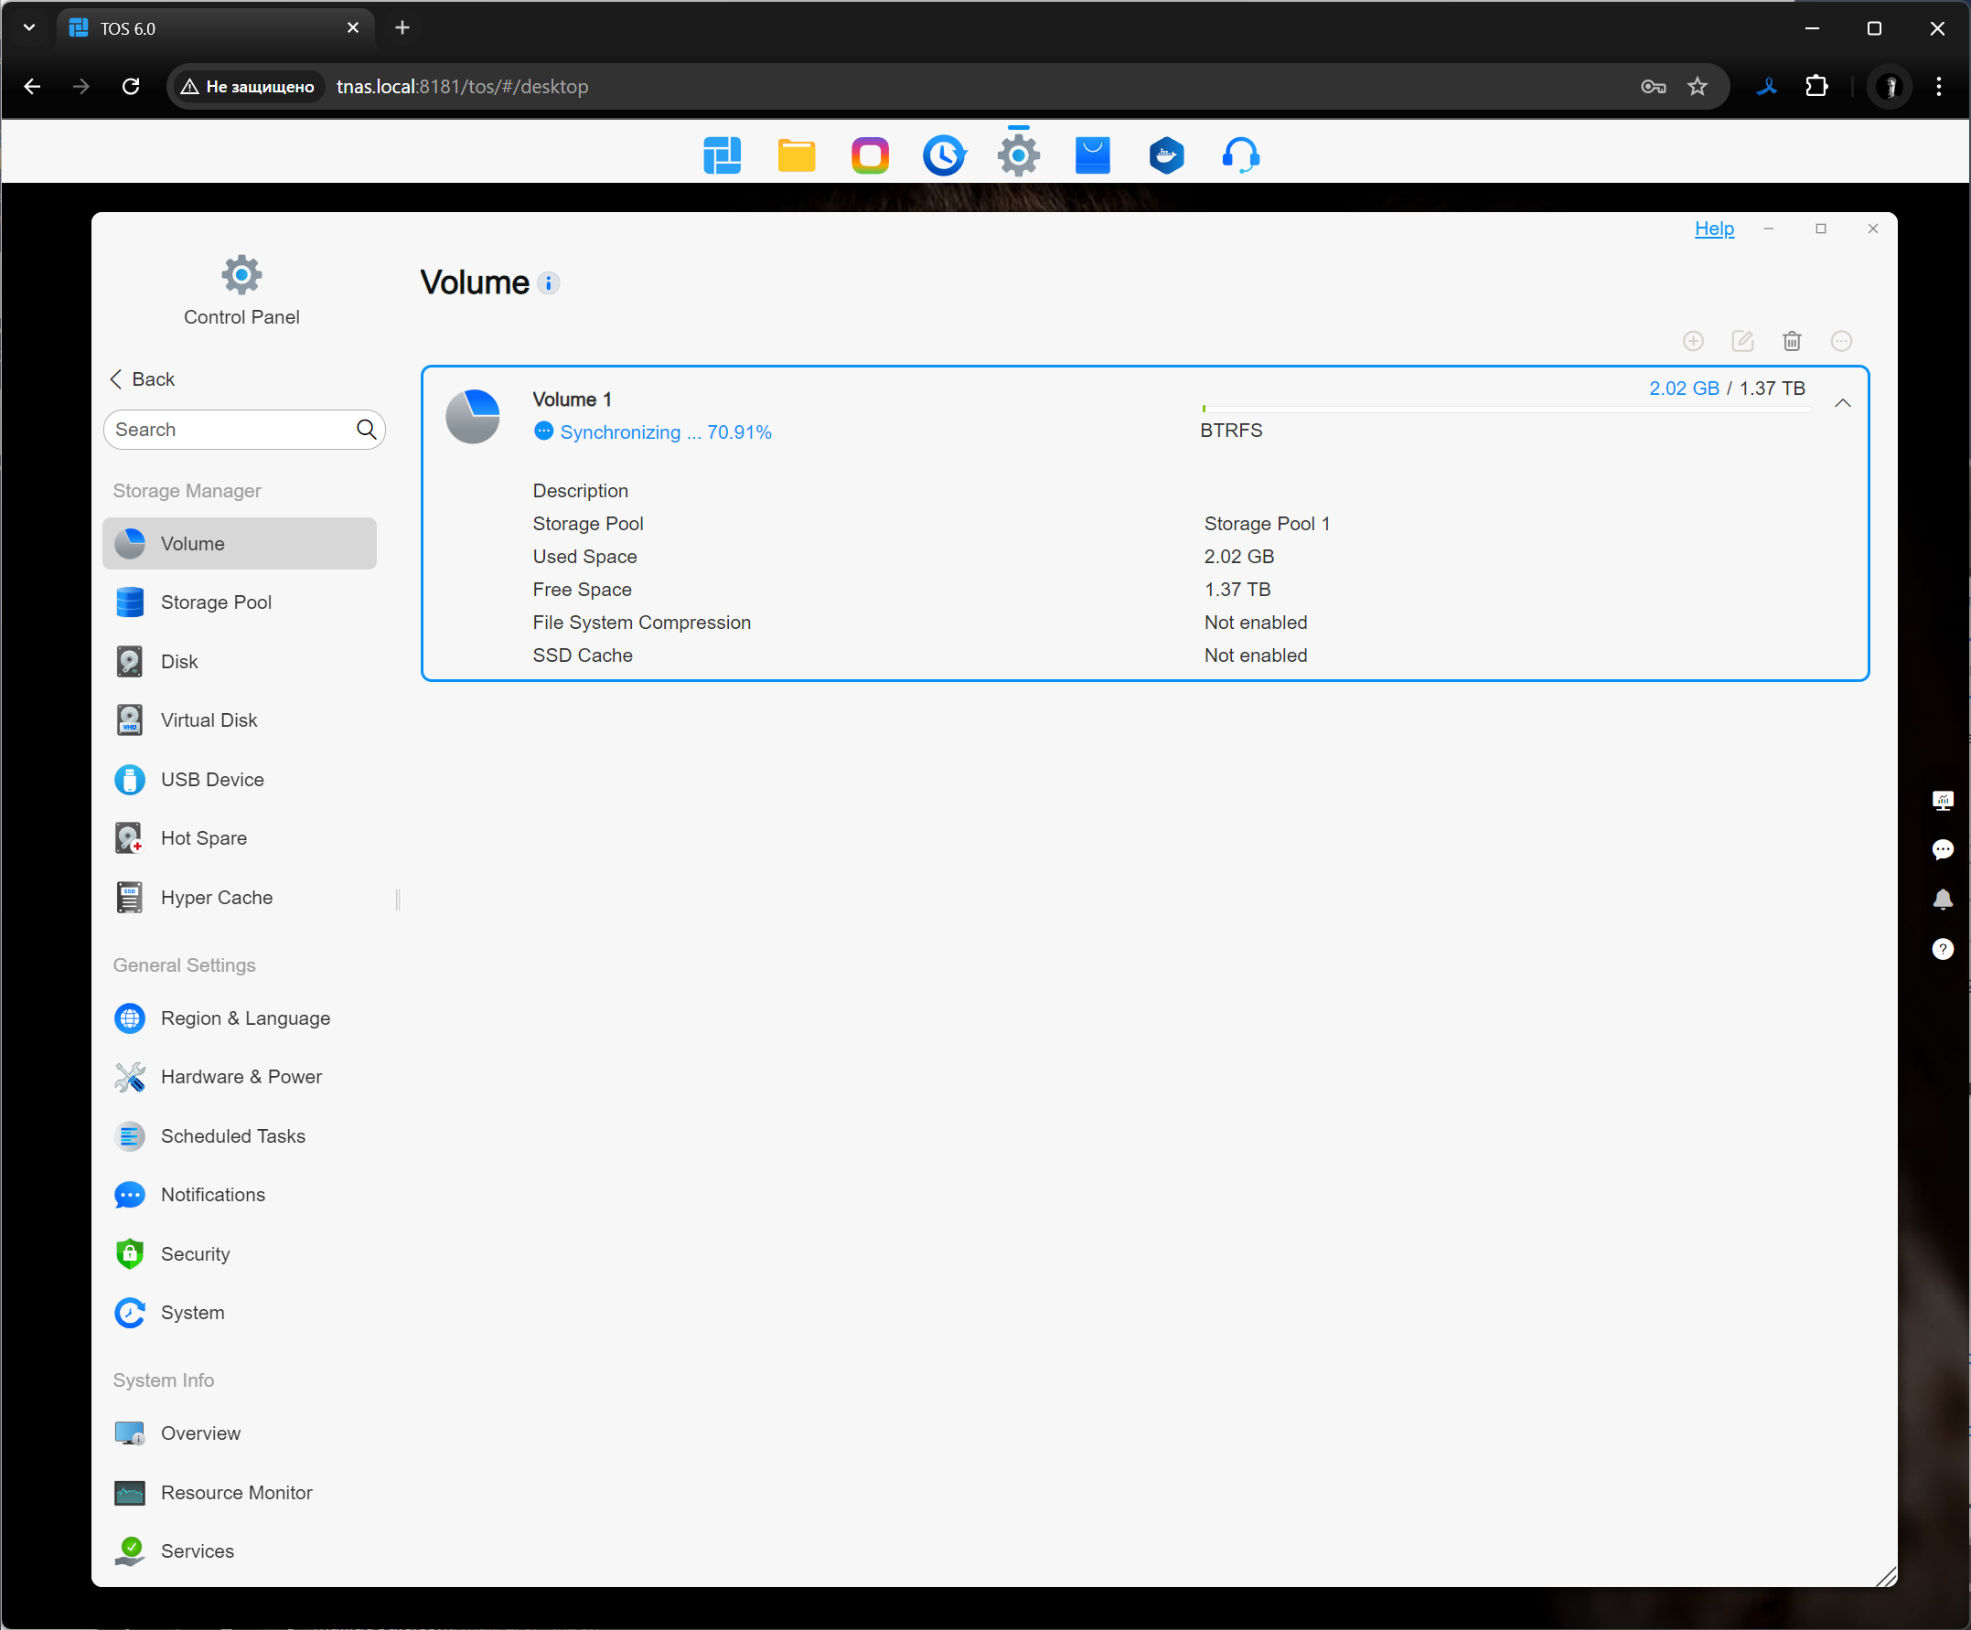The height and width of the screenshot is (1630, 1971).
Task: Close the TOS 6.0 browser tab
Action: click(353, 28)
